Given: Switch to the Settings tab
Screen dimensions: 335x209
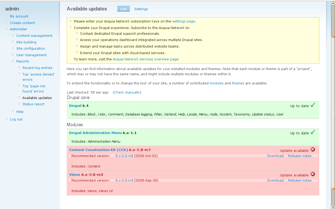Looking at the screenshot, I should [141, 9].
